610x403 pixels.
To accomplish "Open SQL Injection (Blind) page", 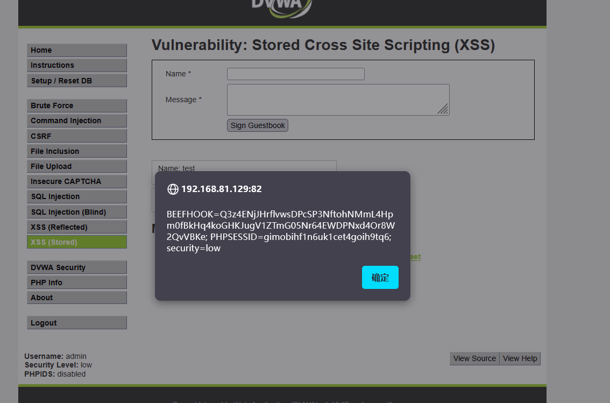I will 77,211.
